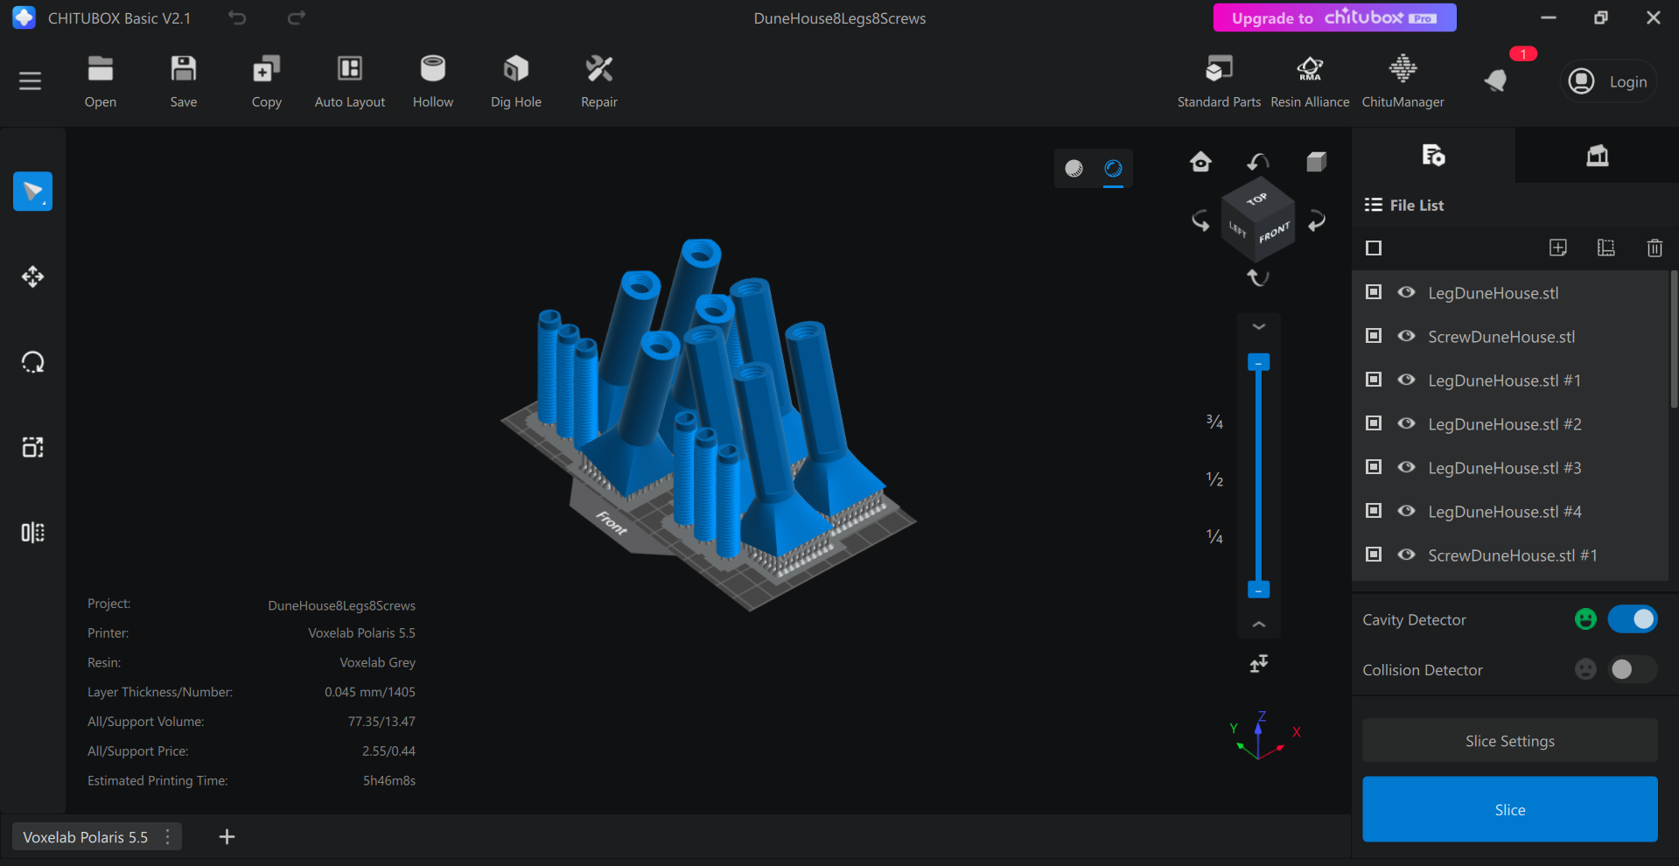Add a new printer tab
The width and height of the screenshot is (1679, 866).
pos(227,837)
